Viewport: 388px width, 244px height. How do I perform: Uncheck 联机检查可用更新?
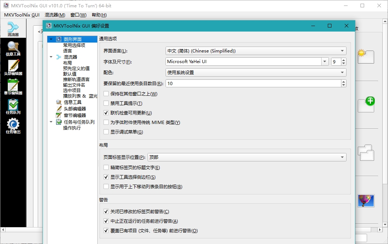(106, 113)
